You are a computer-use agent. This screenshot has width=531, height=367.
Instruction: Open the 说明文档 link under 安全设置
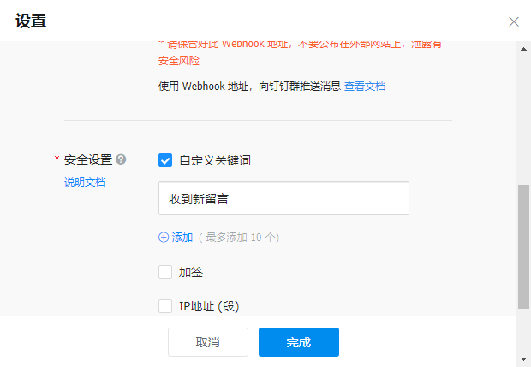[x=85, y=182]
